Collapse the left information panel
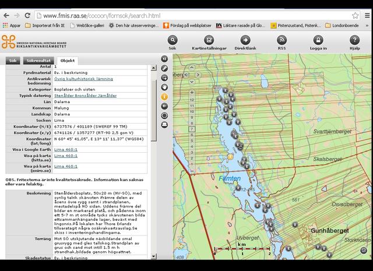The height and width of the screenshot is (271, 373). pos(164,59)
